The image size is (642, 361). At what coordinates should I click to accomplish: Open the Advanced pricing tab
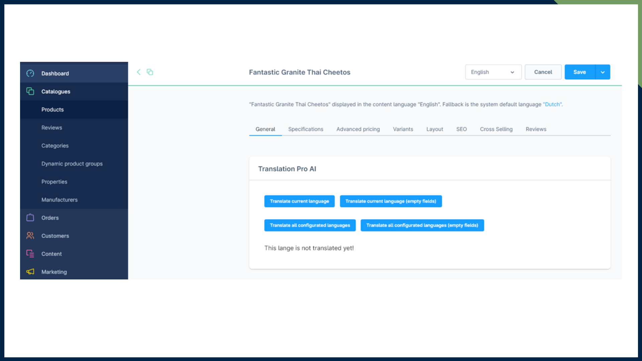point(358,129)
